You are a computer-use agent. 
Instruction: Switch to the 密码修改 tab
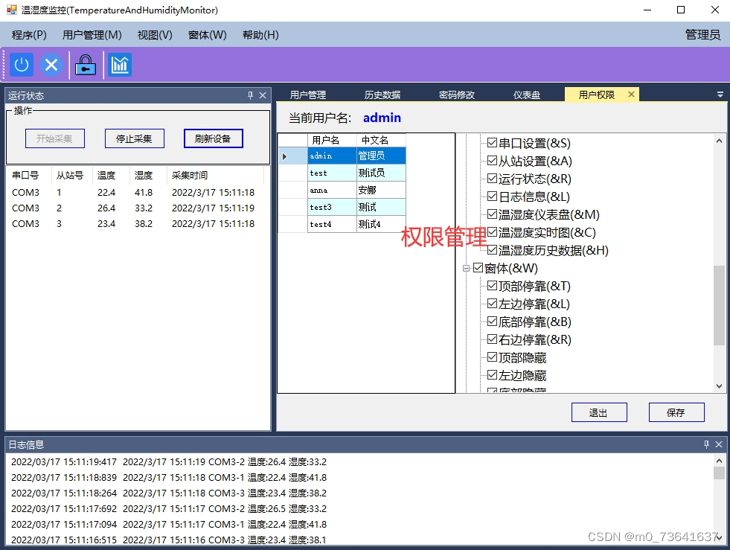tap(457, 95)
